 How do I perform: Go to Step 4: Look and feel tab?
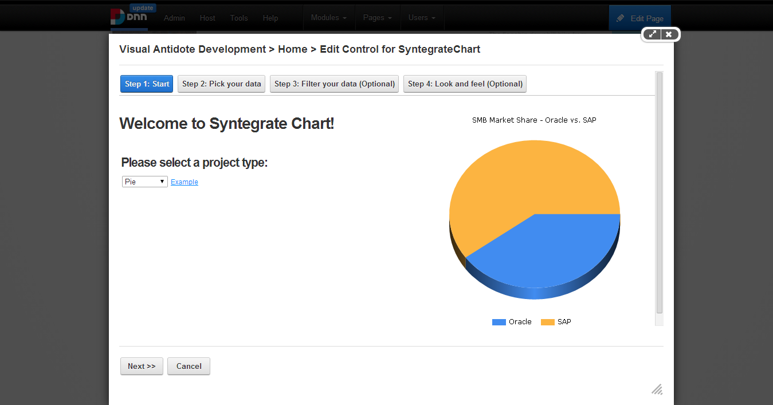(465, 84)
